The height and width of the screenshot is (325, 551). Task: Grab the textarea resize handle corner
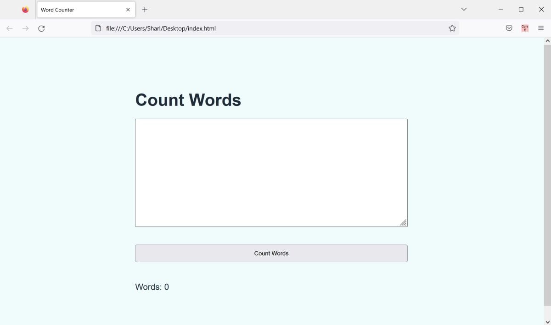(x=403, y=222)
